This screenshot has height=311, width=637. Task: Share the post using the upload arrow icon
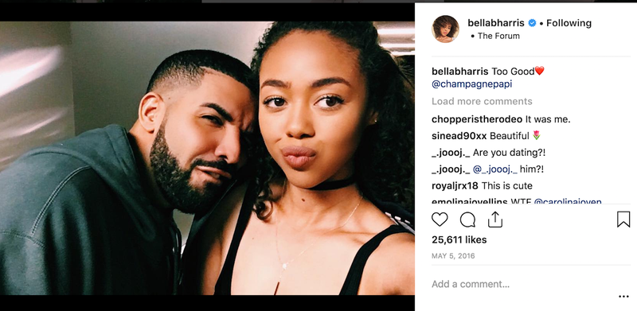tap(495, 220)
